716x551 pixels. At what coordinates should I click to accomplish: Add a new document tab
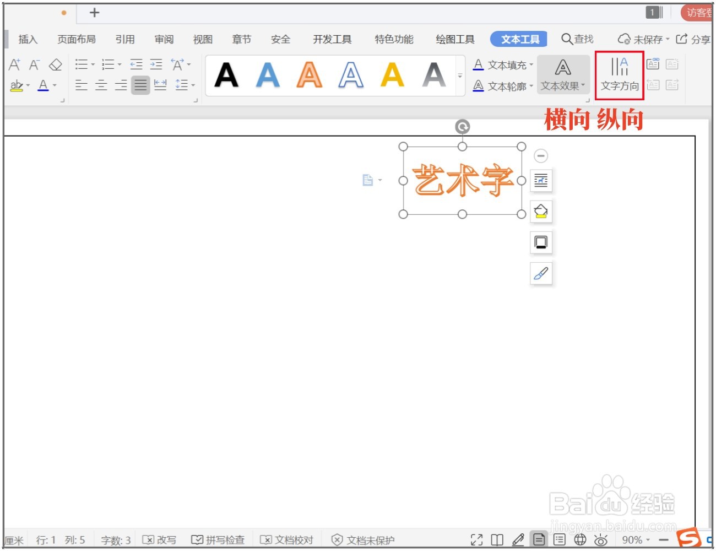[x=94, y=13]
